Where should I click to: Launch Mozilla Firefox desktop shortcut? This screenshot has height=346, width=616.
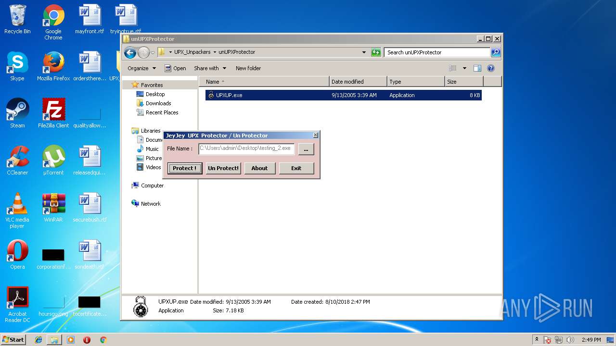point(53,67)
